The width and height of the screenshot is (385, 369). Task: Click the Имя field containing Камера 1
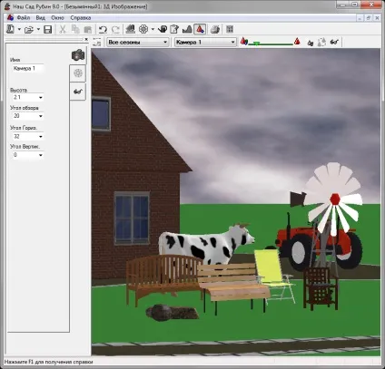[27, 69]
